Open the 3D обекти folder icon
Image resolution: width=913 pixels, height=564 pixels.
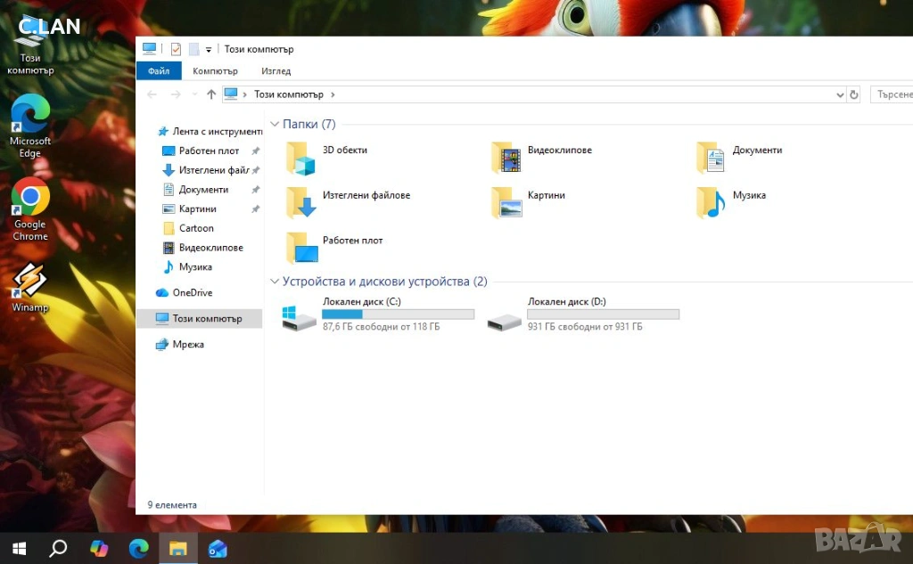pyautogui.click(x=300, y=159)
